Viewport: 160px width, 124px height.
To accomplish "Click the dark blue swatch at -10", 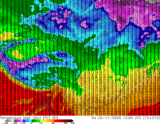I will pos(24,121).
